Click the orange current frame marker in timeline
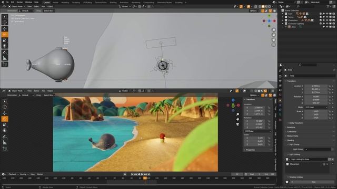 (145, 178)
